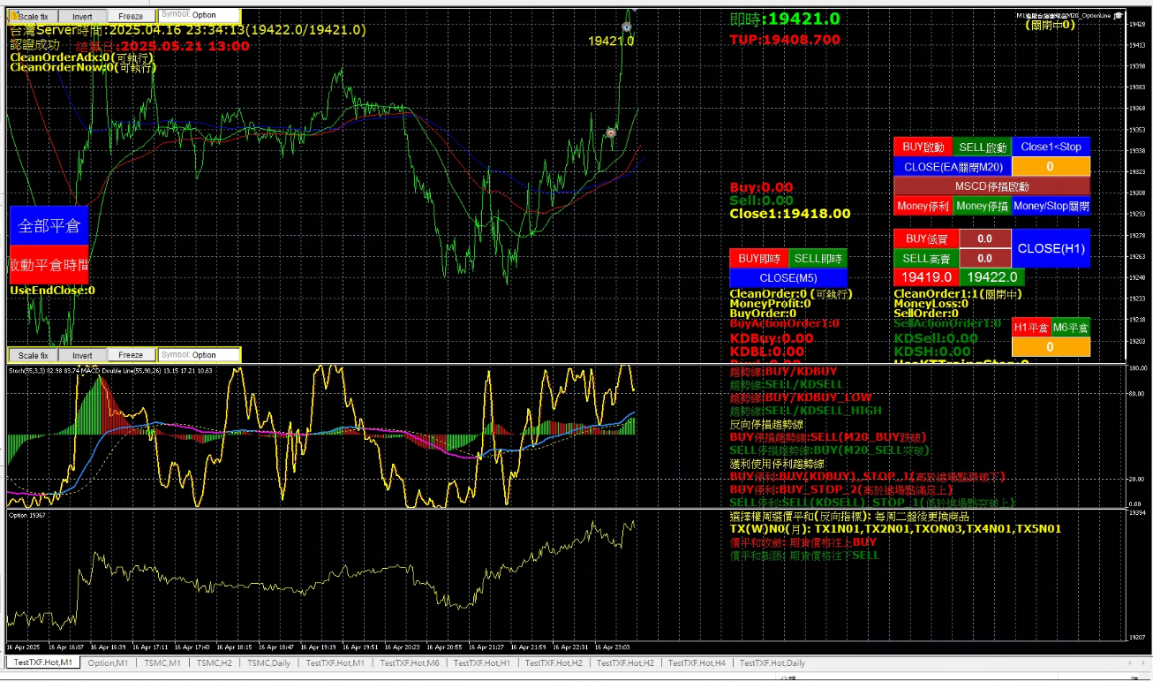Click the BUY即時 instant buy button

click(x=758, y=259)
